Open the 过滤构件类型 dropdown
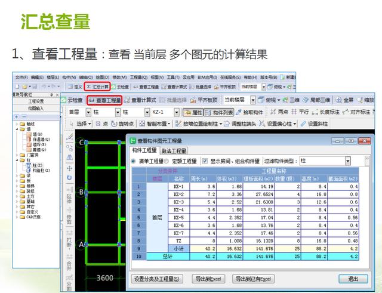The height and width of the screenshot is (293, 382). point(347,161)
